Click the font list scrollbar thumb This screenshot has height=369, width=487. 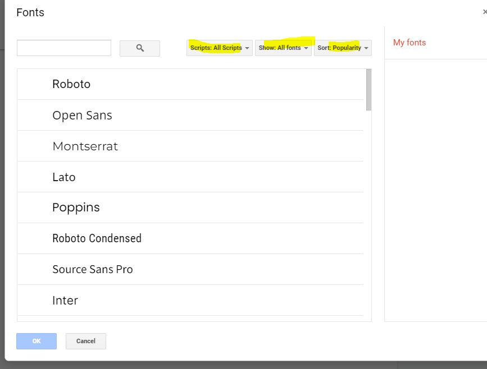coord(368,90)
